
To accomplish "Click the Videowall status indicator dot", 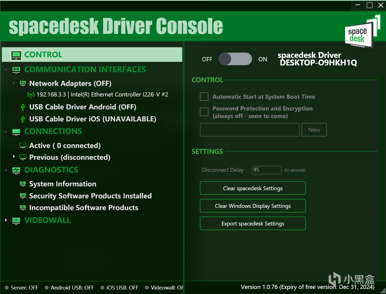I will coord(147,288).
